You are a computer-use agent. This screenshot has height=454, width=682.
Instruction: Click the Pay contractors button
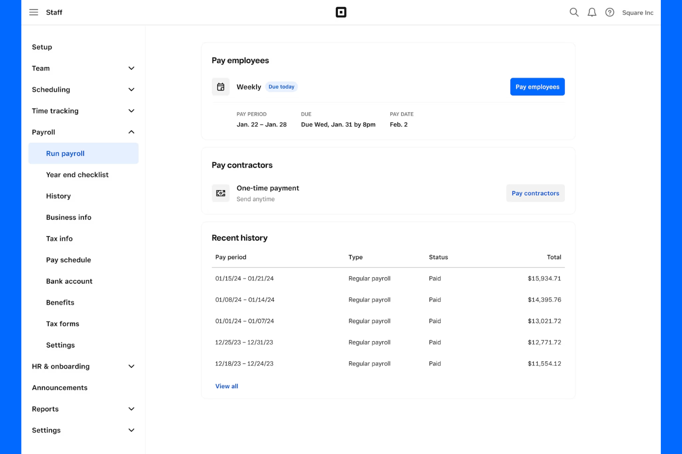point(535,193)
